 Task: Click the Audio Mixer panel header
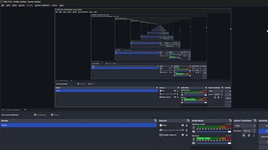click(x=211, y=120)
